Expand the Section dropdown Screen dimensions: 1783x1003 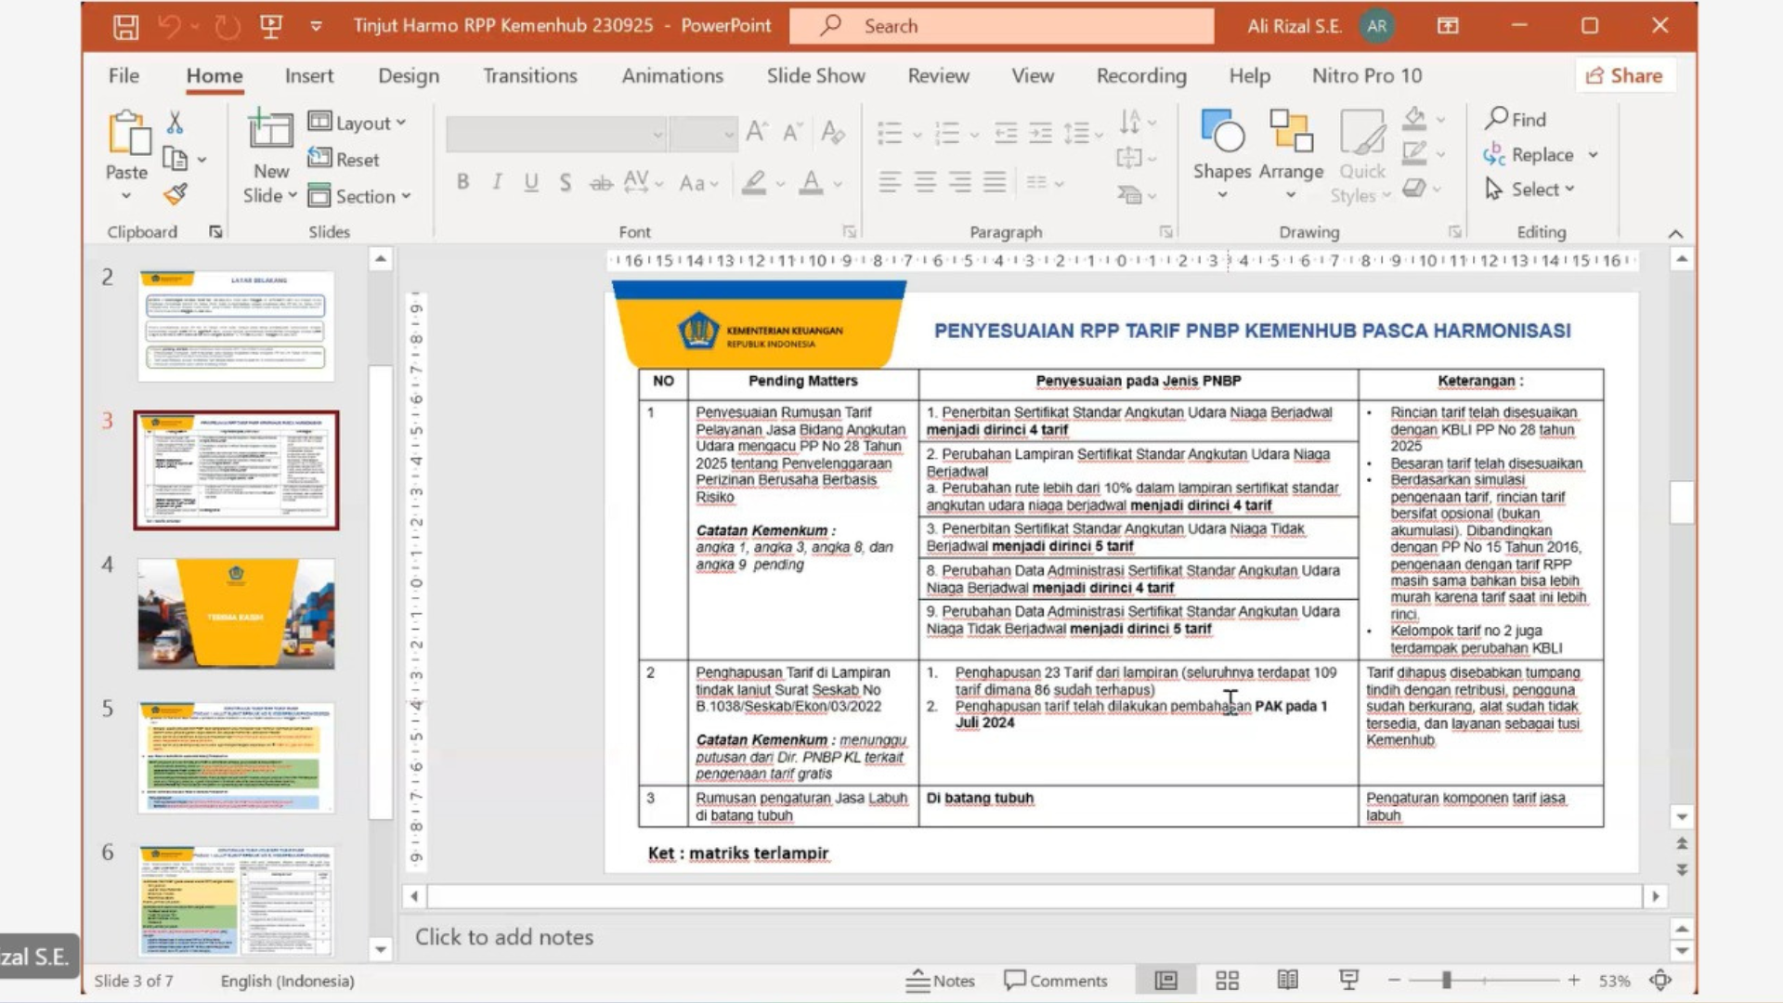coord(360,196)
